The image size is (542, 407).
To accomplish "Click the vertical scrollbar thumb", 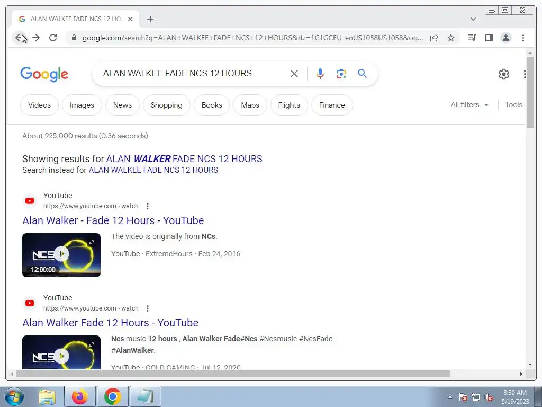I will tap(530, 92).
